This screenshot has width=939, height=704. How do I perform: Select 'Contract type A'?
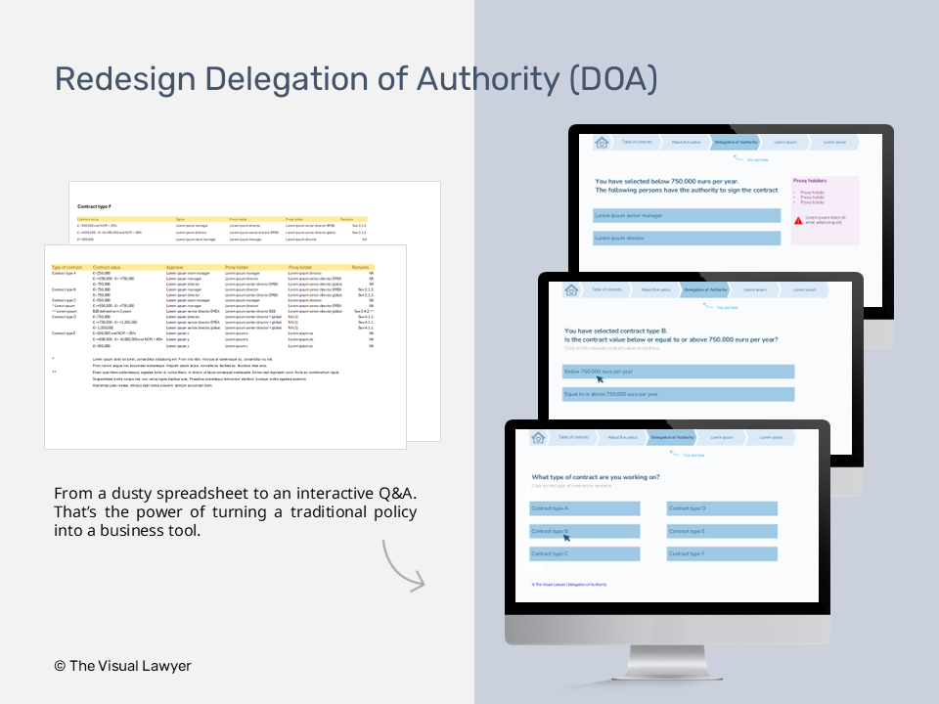pyautogui.click(x=586, y=508)
